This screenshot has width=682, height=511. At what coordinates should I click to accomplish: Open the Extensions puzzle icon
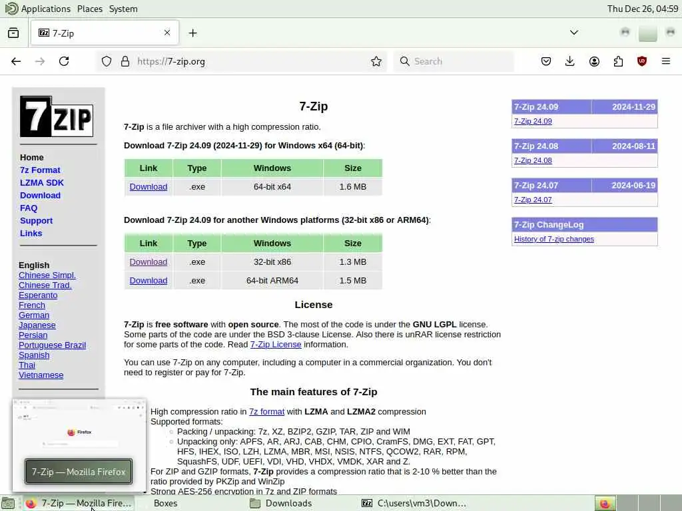(618, 61)
